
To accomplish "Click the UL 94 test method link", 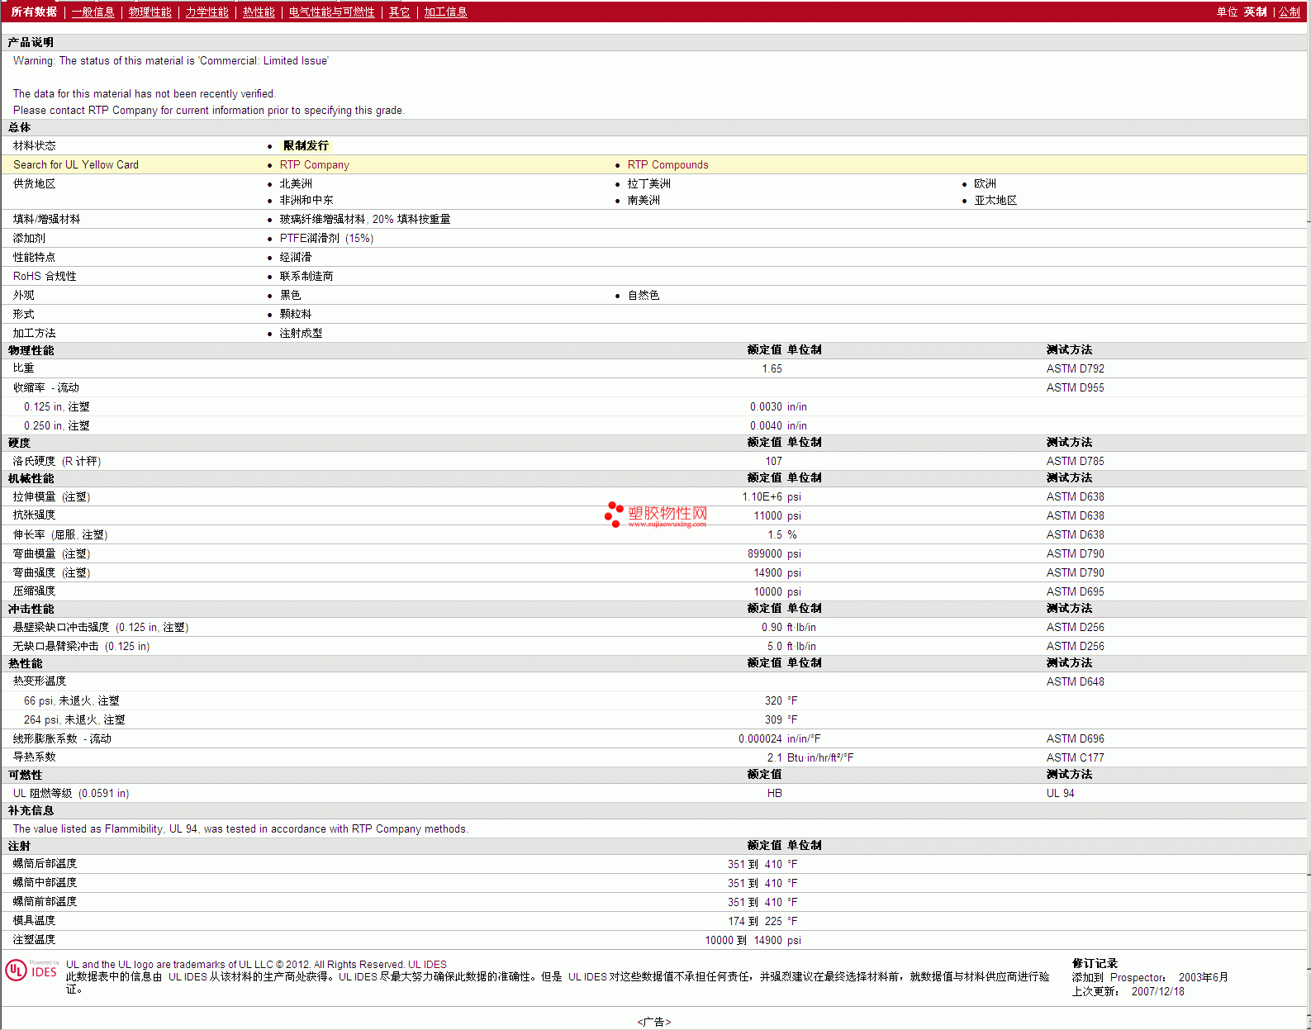I will [x=1060, y=793].
